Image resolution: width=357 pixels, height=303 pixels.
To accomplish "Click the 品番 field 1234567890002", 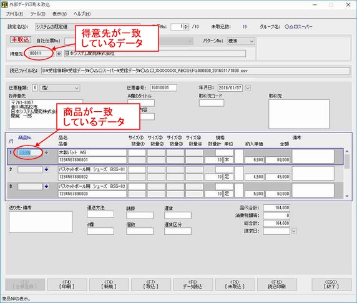I will coord(92,177).
